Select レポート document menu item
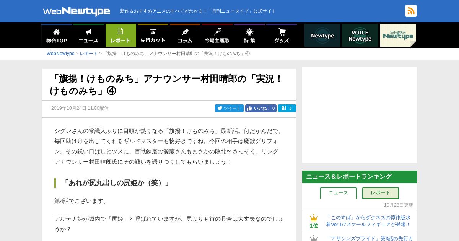The image size is (459, 241). [x=120, y=36]
